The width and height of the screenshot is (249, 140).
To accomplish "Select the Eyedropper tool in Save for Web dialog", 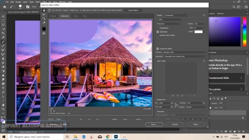I will click(44, 23).
